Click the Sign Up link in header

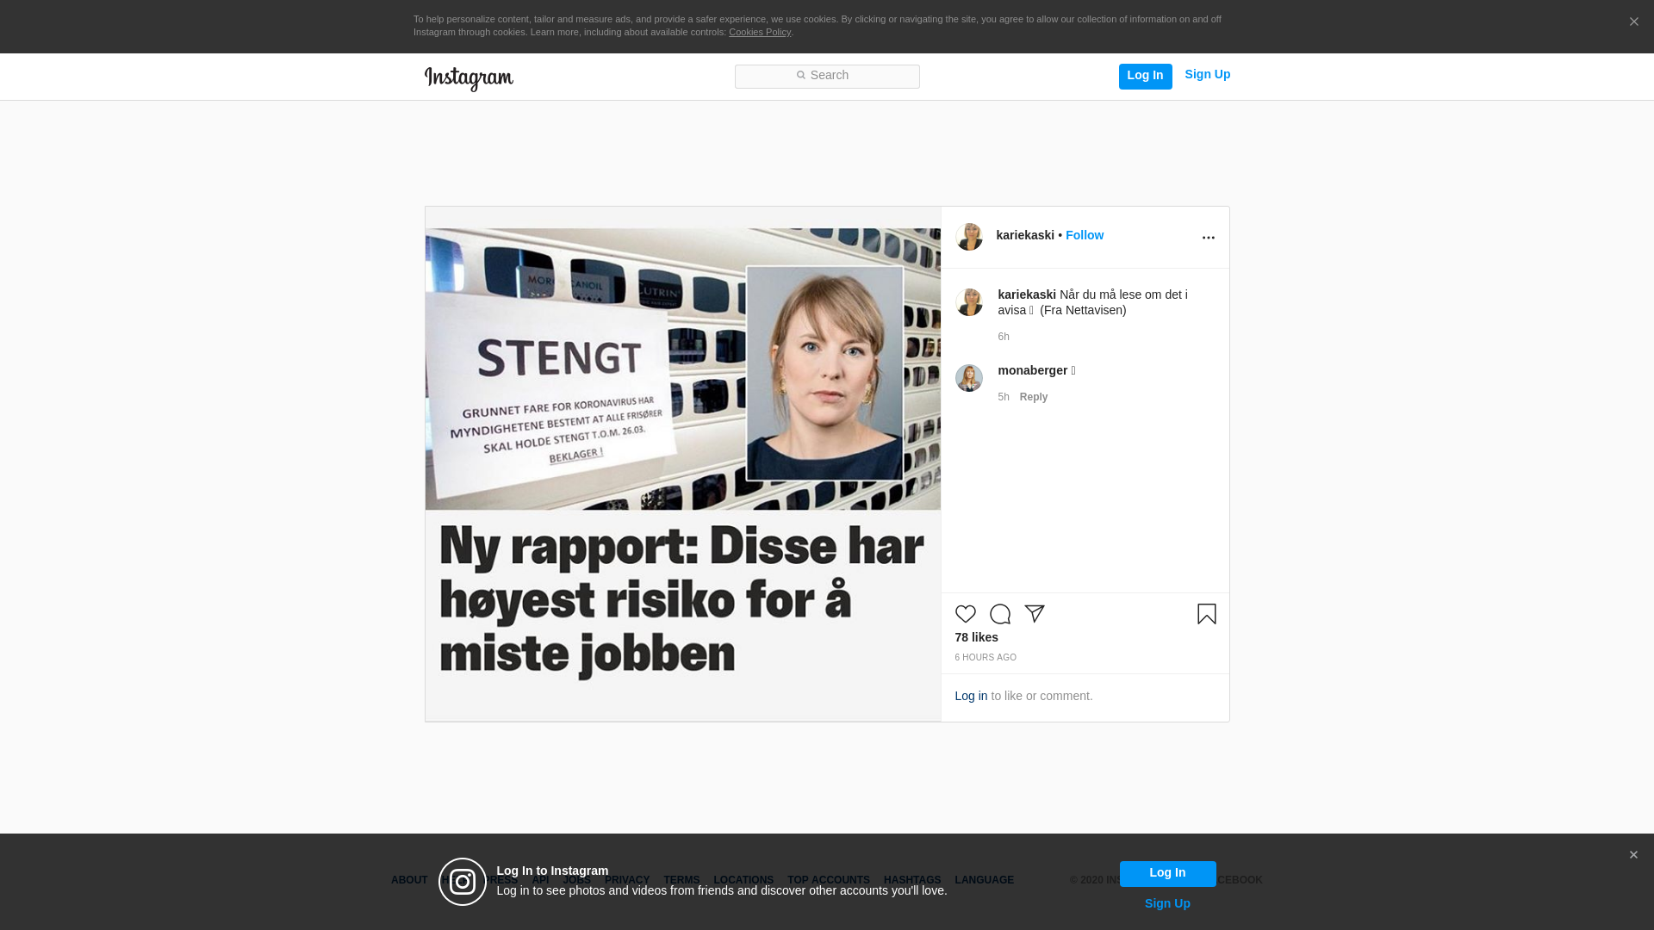point(1207,75)
